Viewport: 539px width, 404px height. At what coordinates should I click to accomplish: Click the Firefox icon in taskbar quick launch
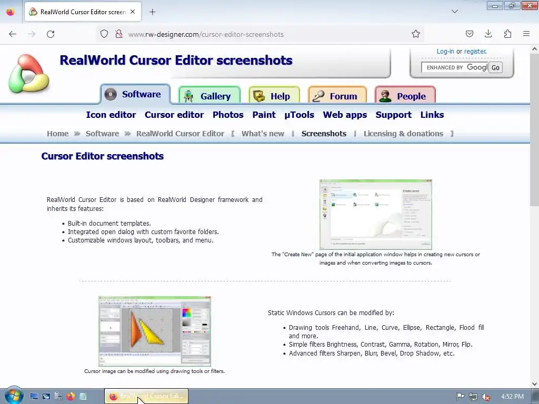pyautogui.click(x=71, y=396)
